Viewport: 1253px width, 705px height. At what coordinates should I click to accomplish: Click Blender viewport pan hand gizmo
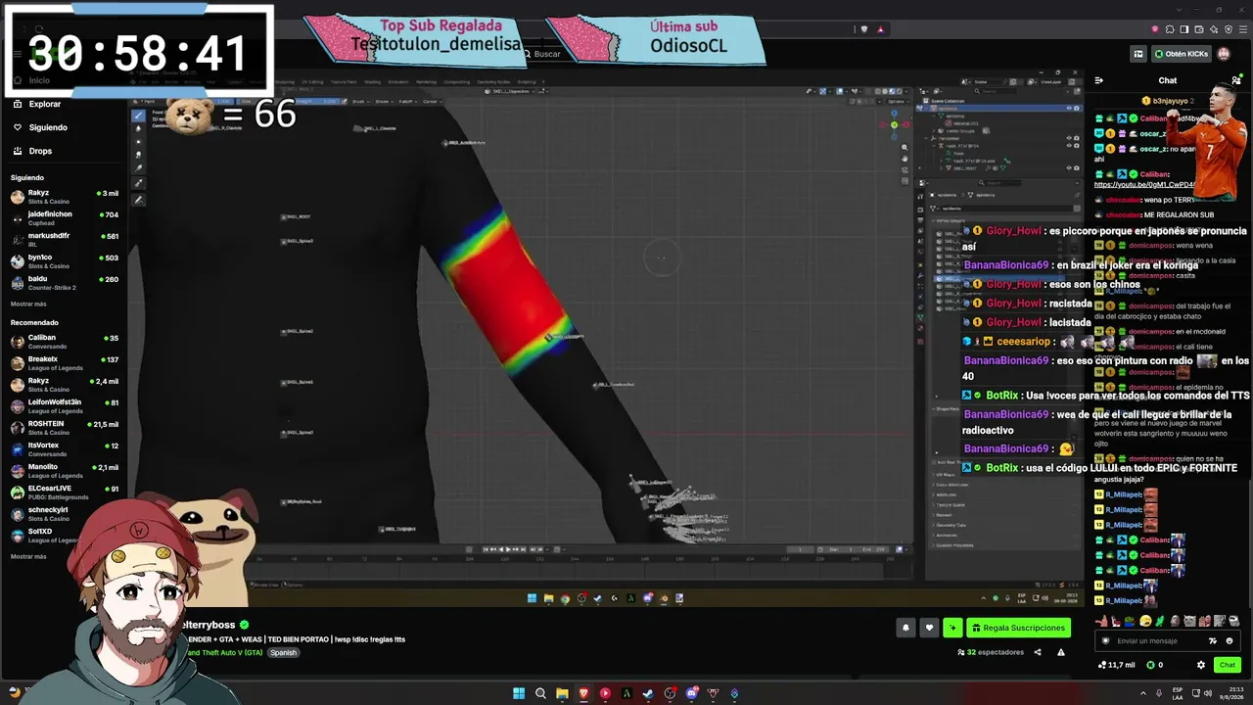click(904, 157)
